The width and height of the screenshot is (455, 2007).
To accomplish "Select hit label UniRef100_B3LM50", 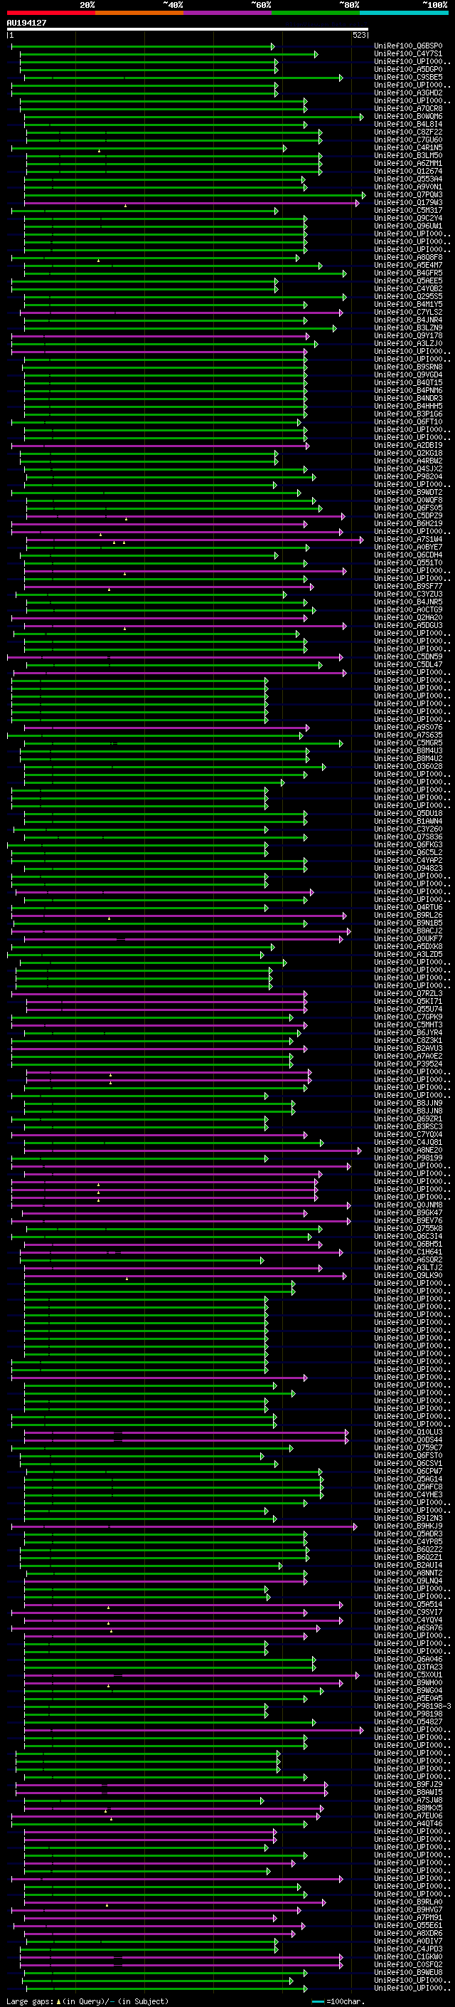I will click(x=408, y=155).
